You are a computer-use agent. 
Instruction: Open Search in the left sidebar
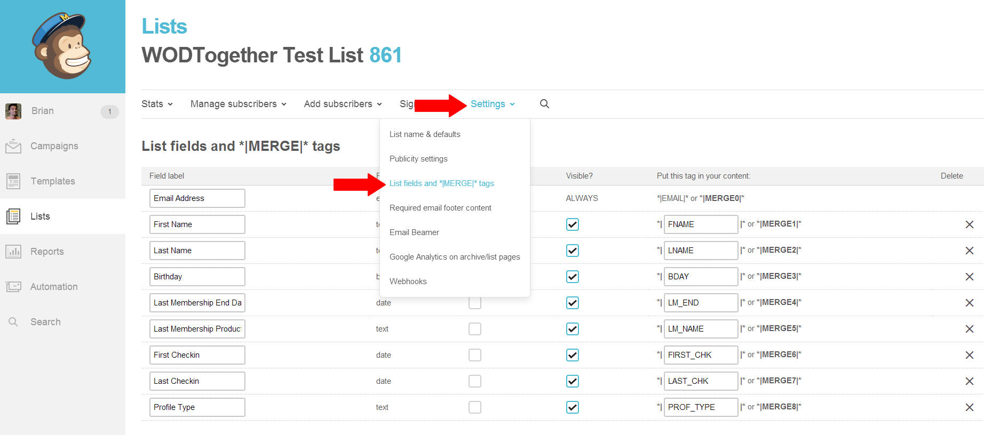(45, 322)
